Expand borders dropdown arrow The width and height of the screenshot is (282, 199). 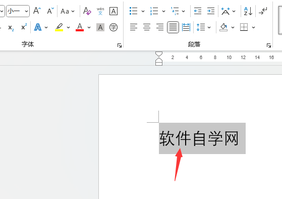click(253, 27)
